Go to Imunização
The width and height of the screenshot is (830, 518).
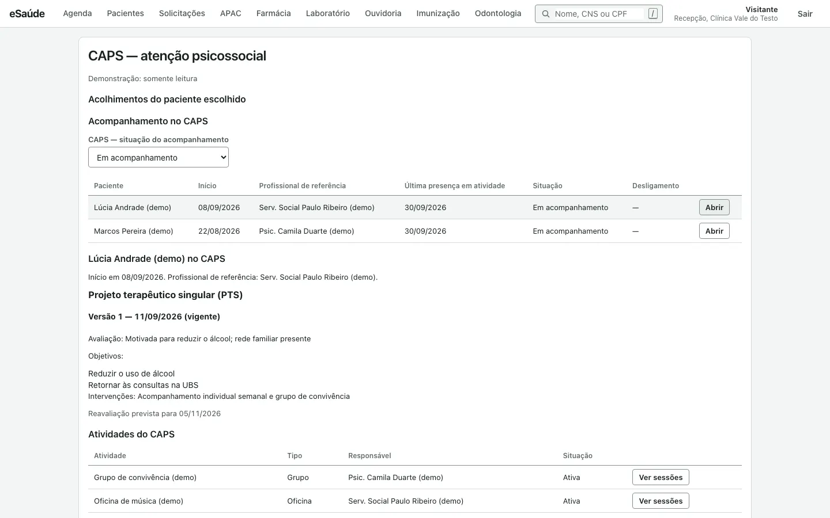[x=438, y=13]
